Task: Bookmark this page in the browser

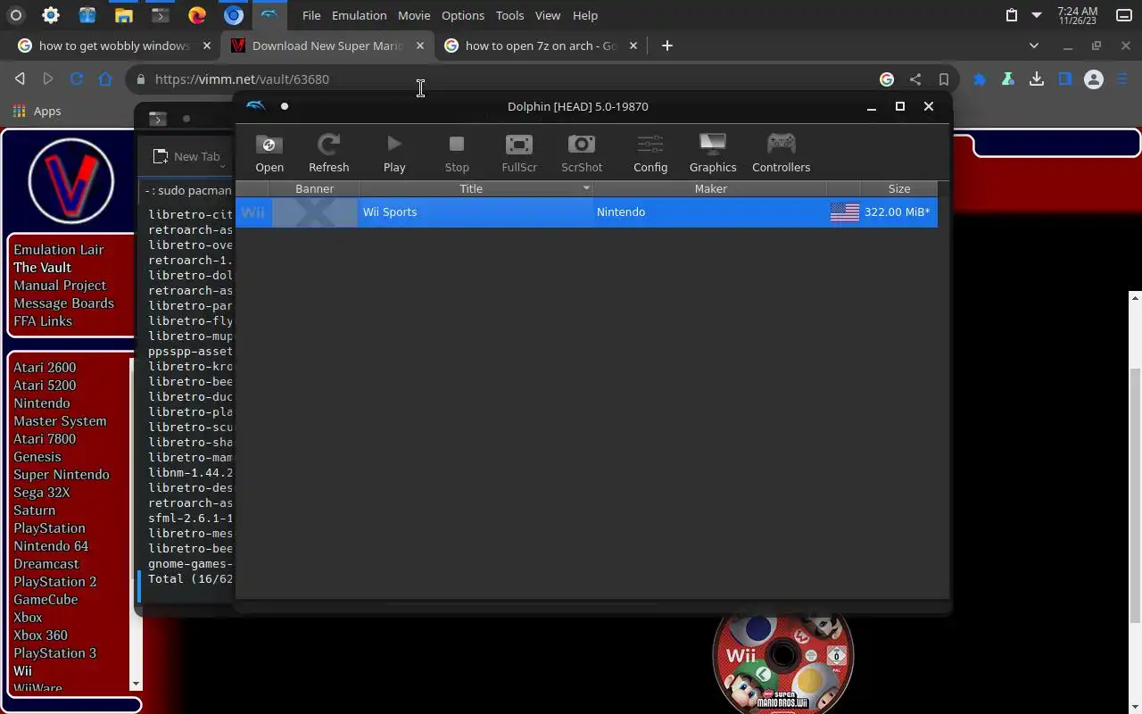Action: 943,79
